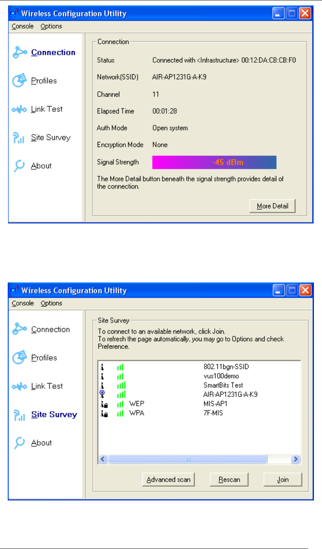Click horizontal scrollbar thumb in network list
The height and width of the screenshot is (549, 322).
(188, 459)
